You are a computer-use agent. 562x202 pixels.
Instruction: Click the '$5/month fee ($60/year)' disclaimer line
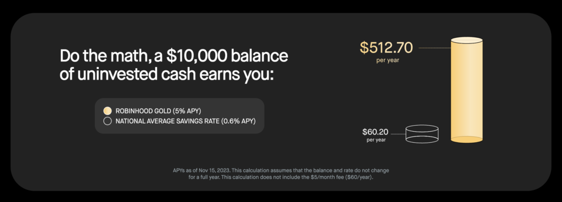pyautogui.click(x=280, y=177)
